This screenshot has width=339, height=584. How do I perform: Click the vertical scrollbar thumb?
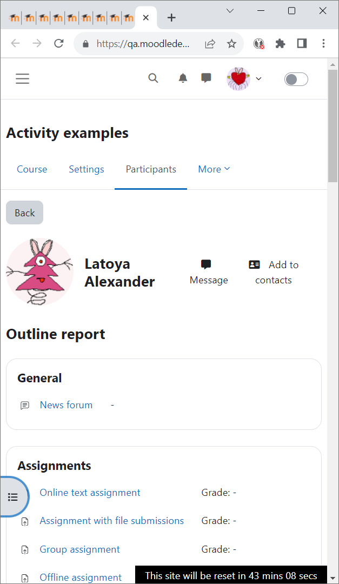point(333,125)
